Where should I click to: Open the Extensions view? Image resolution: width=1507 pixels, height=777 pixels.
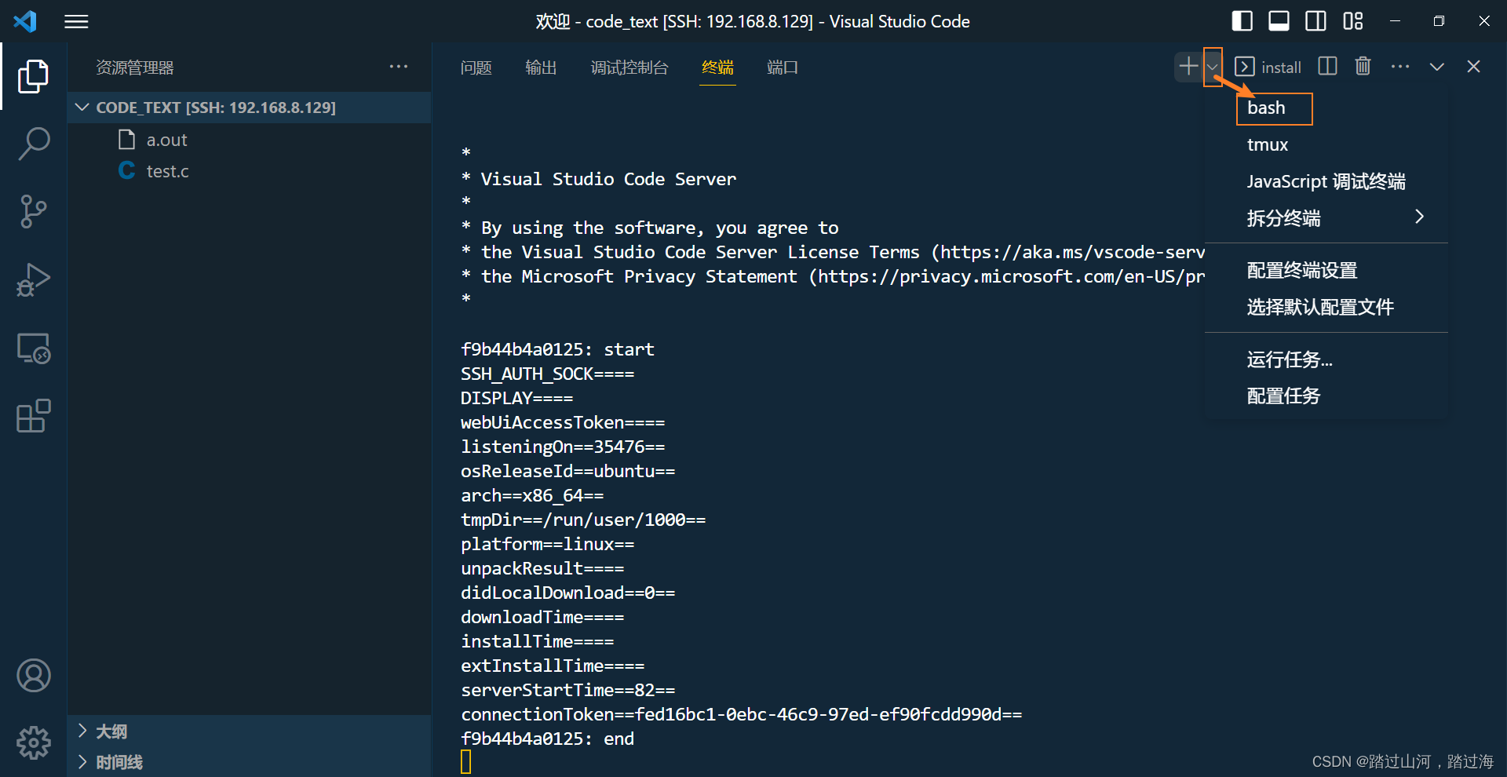(33, 416)
